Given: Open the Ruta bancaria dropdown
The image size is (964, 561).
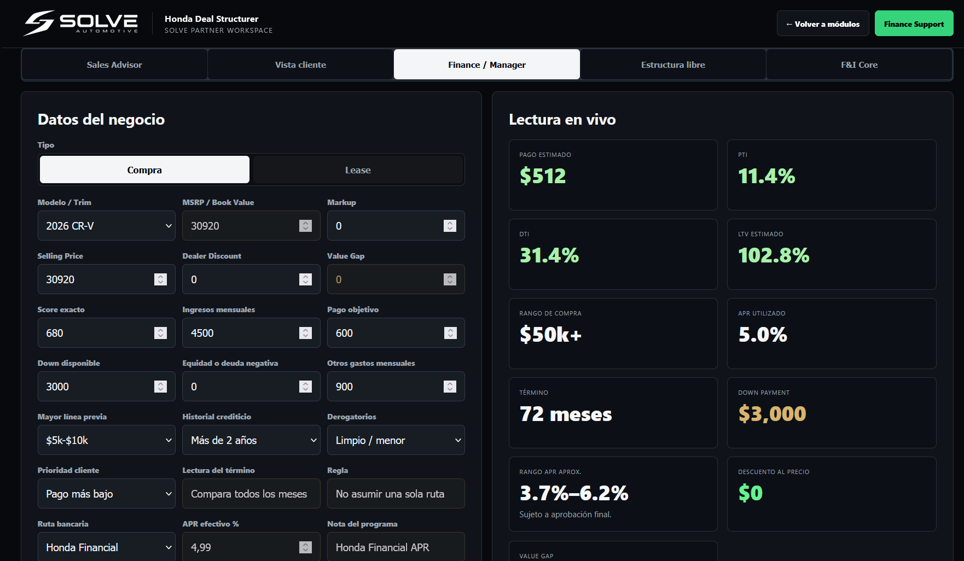Looking at the screenshot, I should [106, 547].
